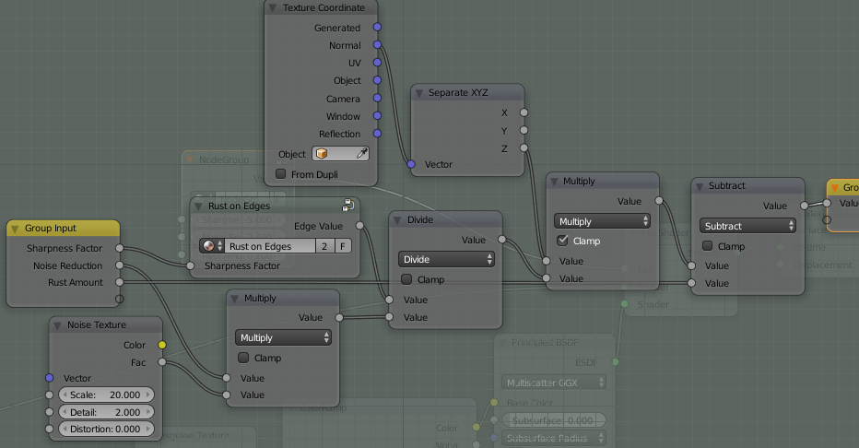Click the Noise Reduction socket on Group Input
The height and width of the screenshot is (448, 859).
(x=120, y=265)
